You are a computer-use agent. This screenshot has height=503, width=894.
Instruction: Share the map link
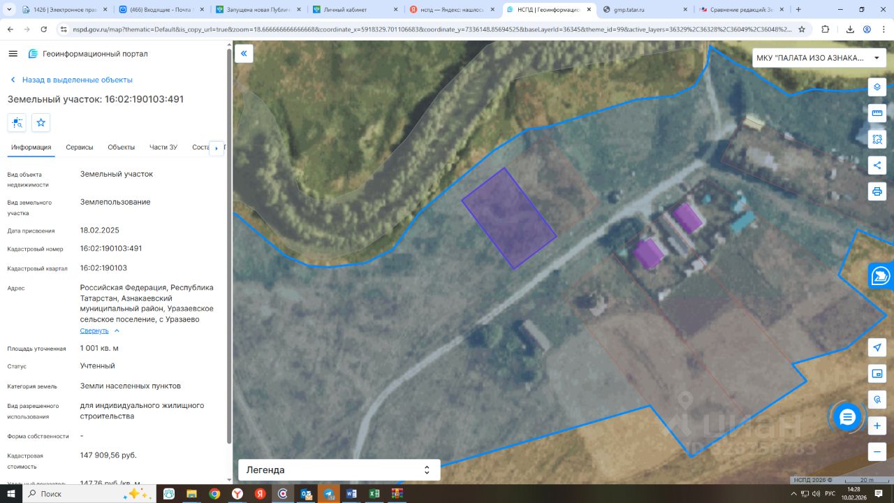(x=877, y=166)
